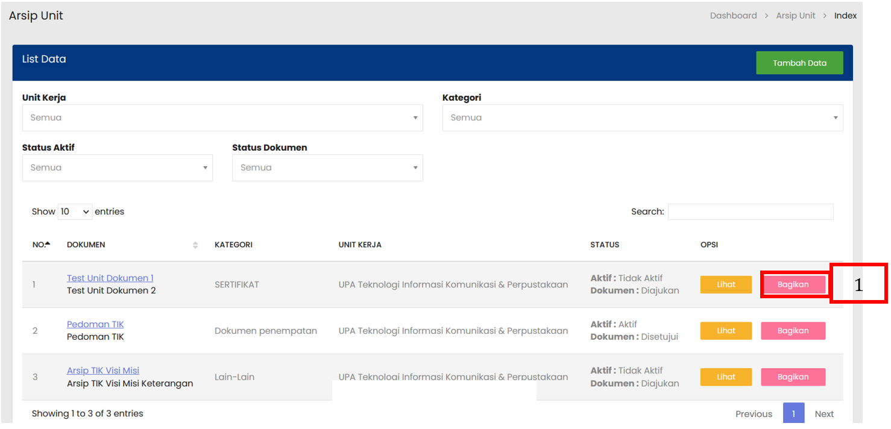Open the Status Aktif dropdown

[x=117, y=168]
